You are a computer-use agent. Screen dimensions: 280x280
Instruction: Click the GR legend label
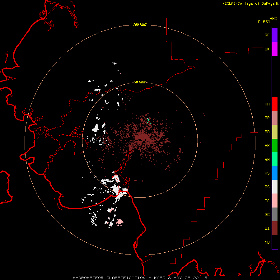[x=267, y=118]
